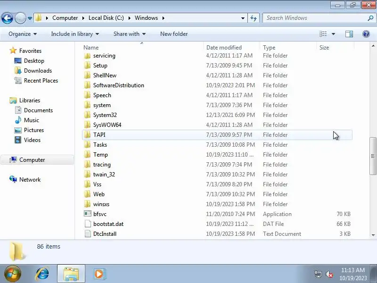
Task: Open Desktop in the Favorites list
Action: 34,61
